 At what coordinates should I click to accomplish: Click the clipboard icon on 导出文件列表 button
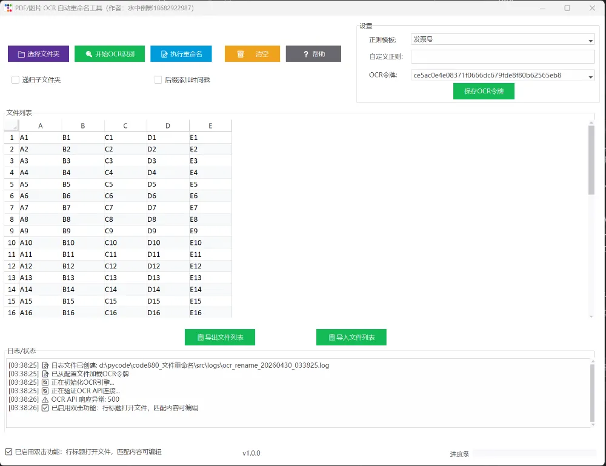[x=200, y=338]
